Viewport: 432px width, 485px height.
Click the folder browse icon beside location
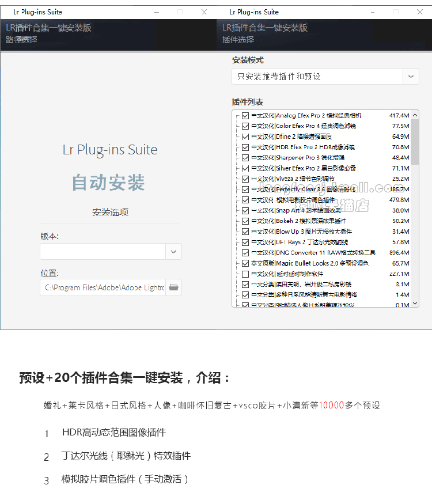tap(173, 287)
